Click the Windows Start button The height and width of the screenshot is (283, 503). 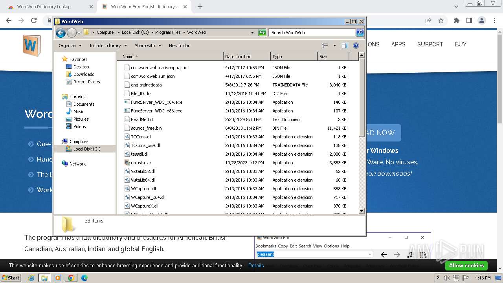point(11,277)
